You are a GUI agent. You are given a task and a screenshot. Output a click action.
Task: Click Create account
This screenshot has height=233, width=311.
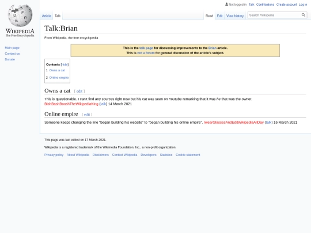(x=287, y=5)
